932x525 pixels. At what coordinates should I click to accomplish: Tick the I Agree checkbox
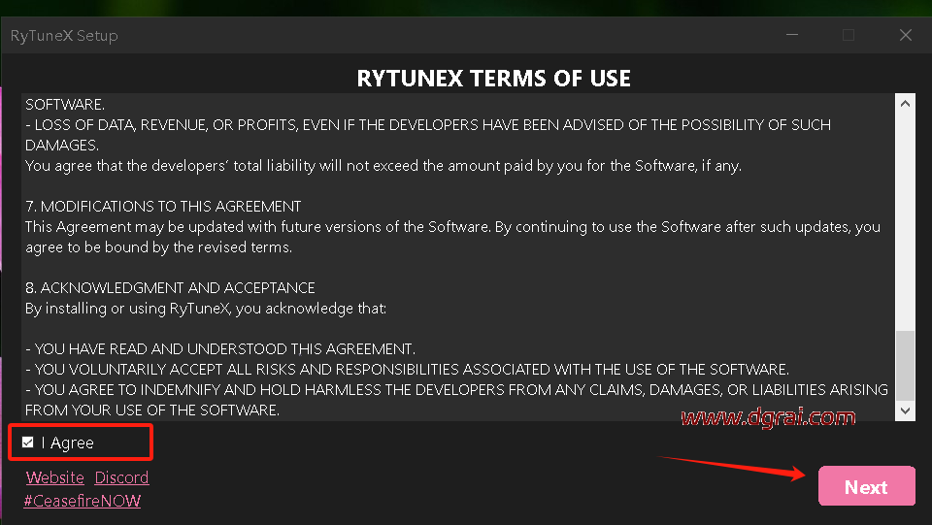point(28,443)
